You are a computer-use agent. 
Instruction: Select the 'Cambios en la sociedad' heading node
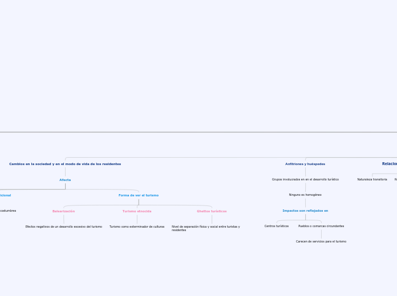click(x=65, y=164)
